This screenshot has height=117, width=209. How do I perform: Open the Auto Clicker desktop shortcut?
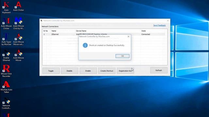pos(19,6)
